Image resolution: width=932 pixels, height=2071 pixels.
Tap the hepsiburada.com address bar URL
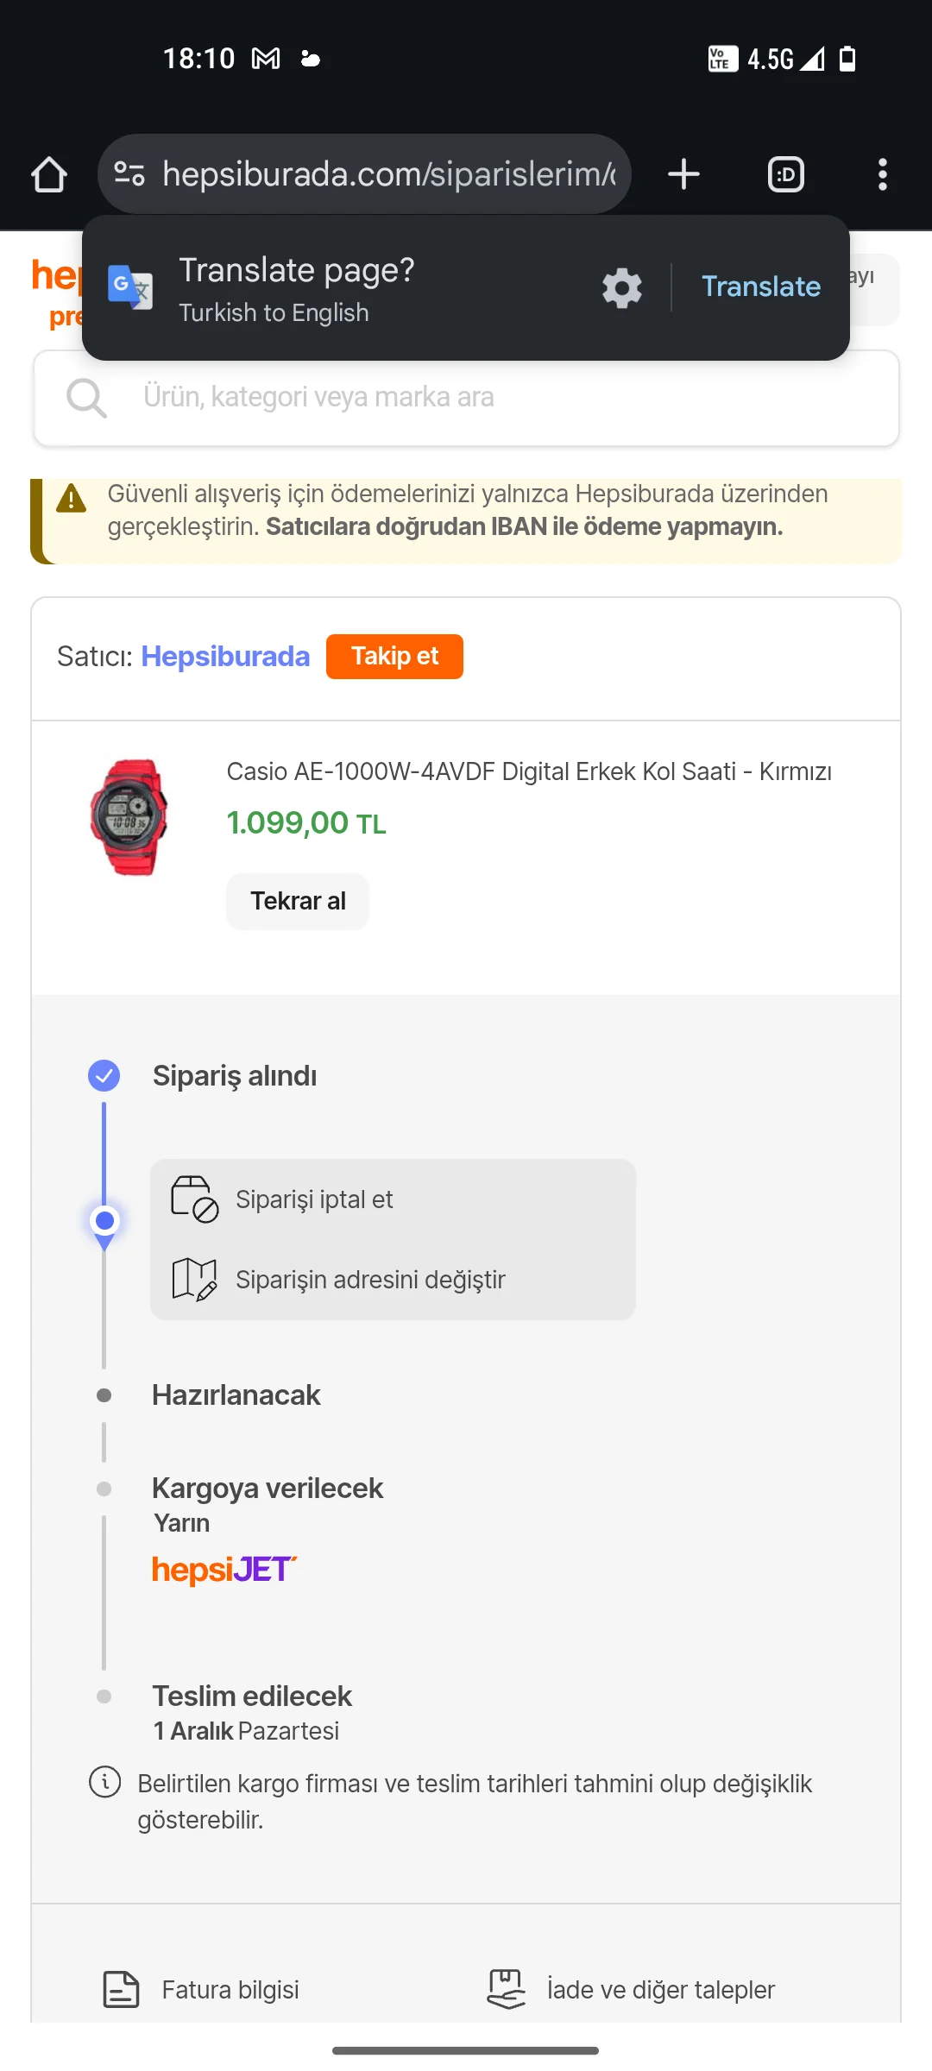coord(388,174)
